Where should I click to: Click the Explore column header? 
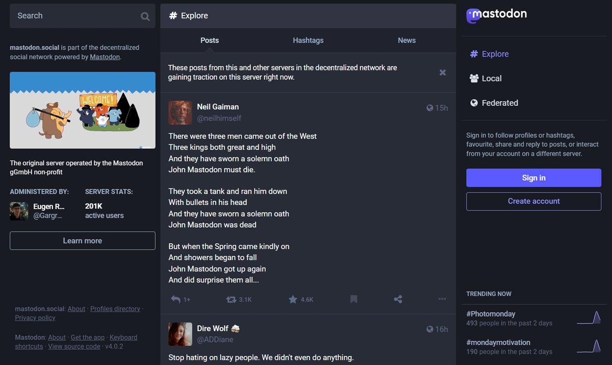308,16
